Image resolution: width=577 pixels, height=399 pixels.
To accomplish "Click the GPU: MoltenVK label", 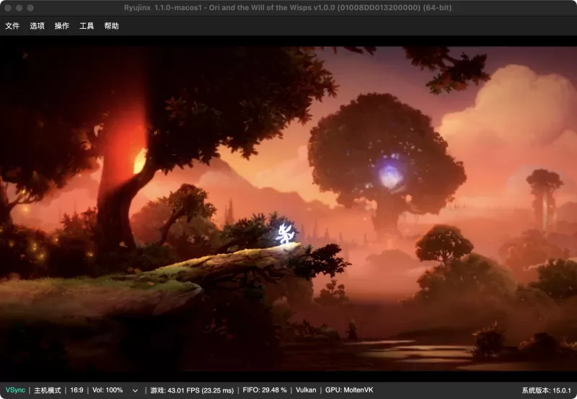I will (349, 390).
